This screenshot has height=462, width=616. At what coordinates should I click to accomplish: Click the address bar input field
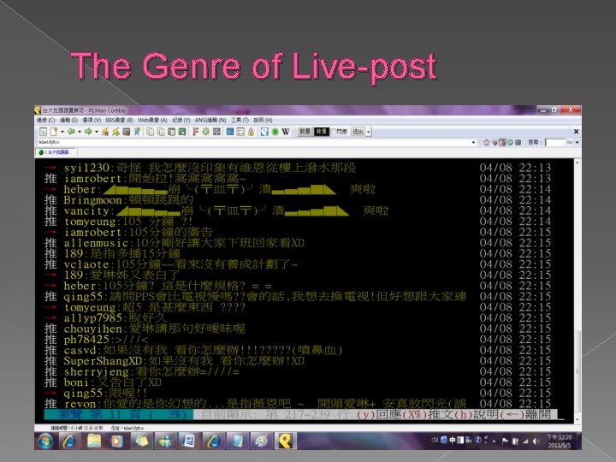[x=255, y=142]
